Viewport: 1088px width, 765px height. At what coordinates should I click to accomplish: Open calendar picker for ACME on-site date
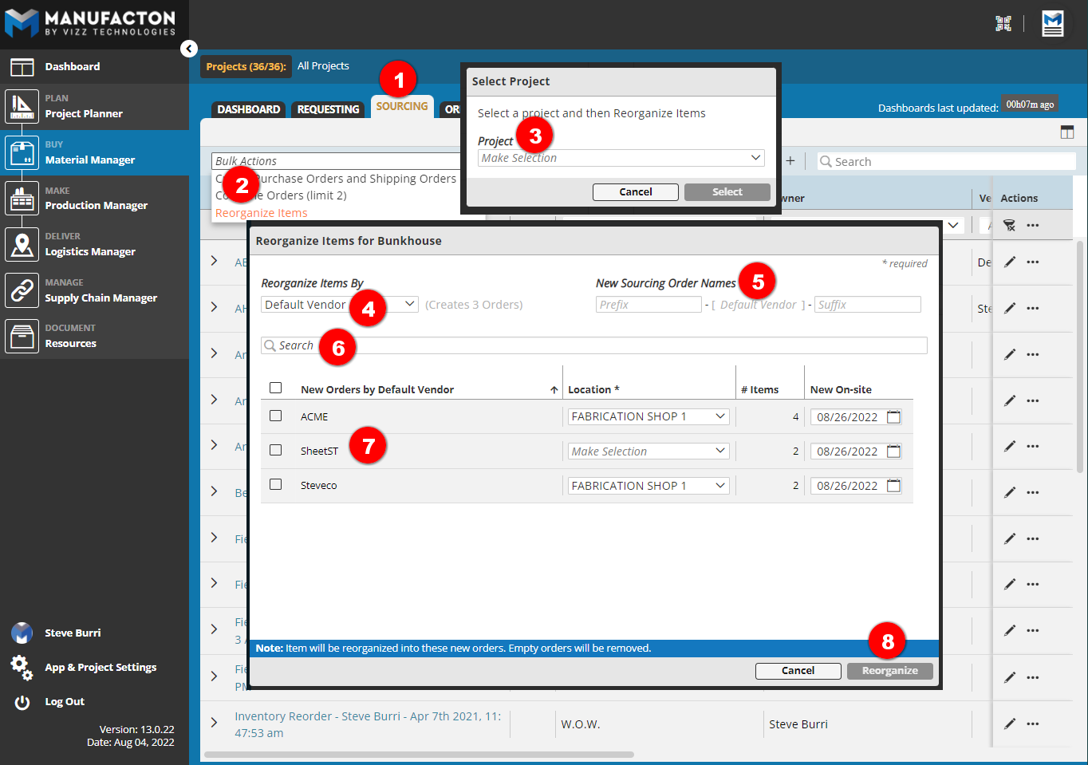click(x=893, y=417)
